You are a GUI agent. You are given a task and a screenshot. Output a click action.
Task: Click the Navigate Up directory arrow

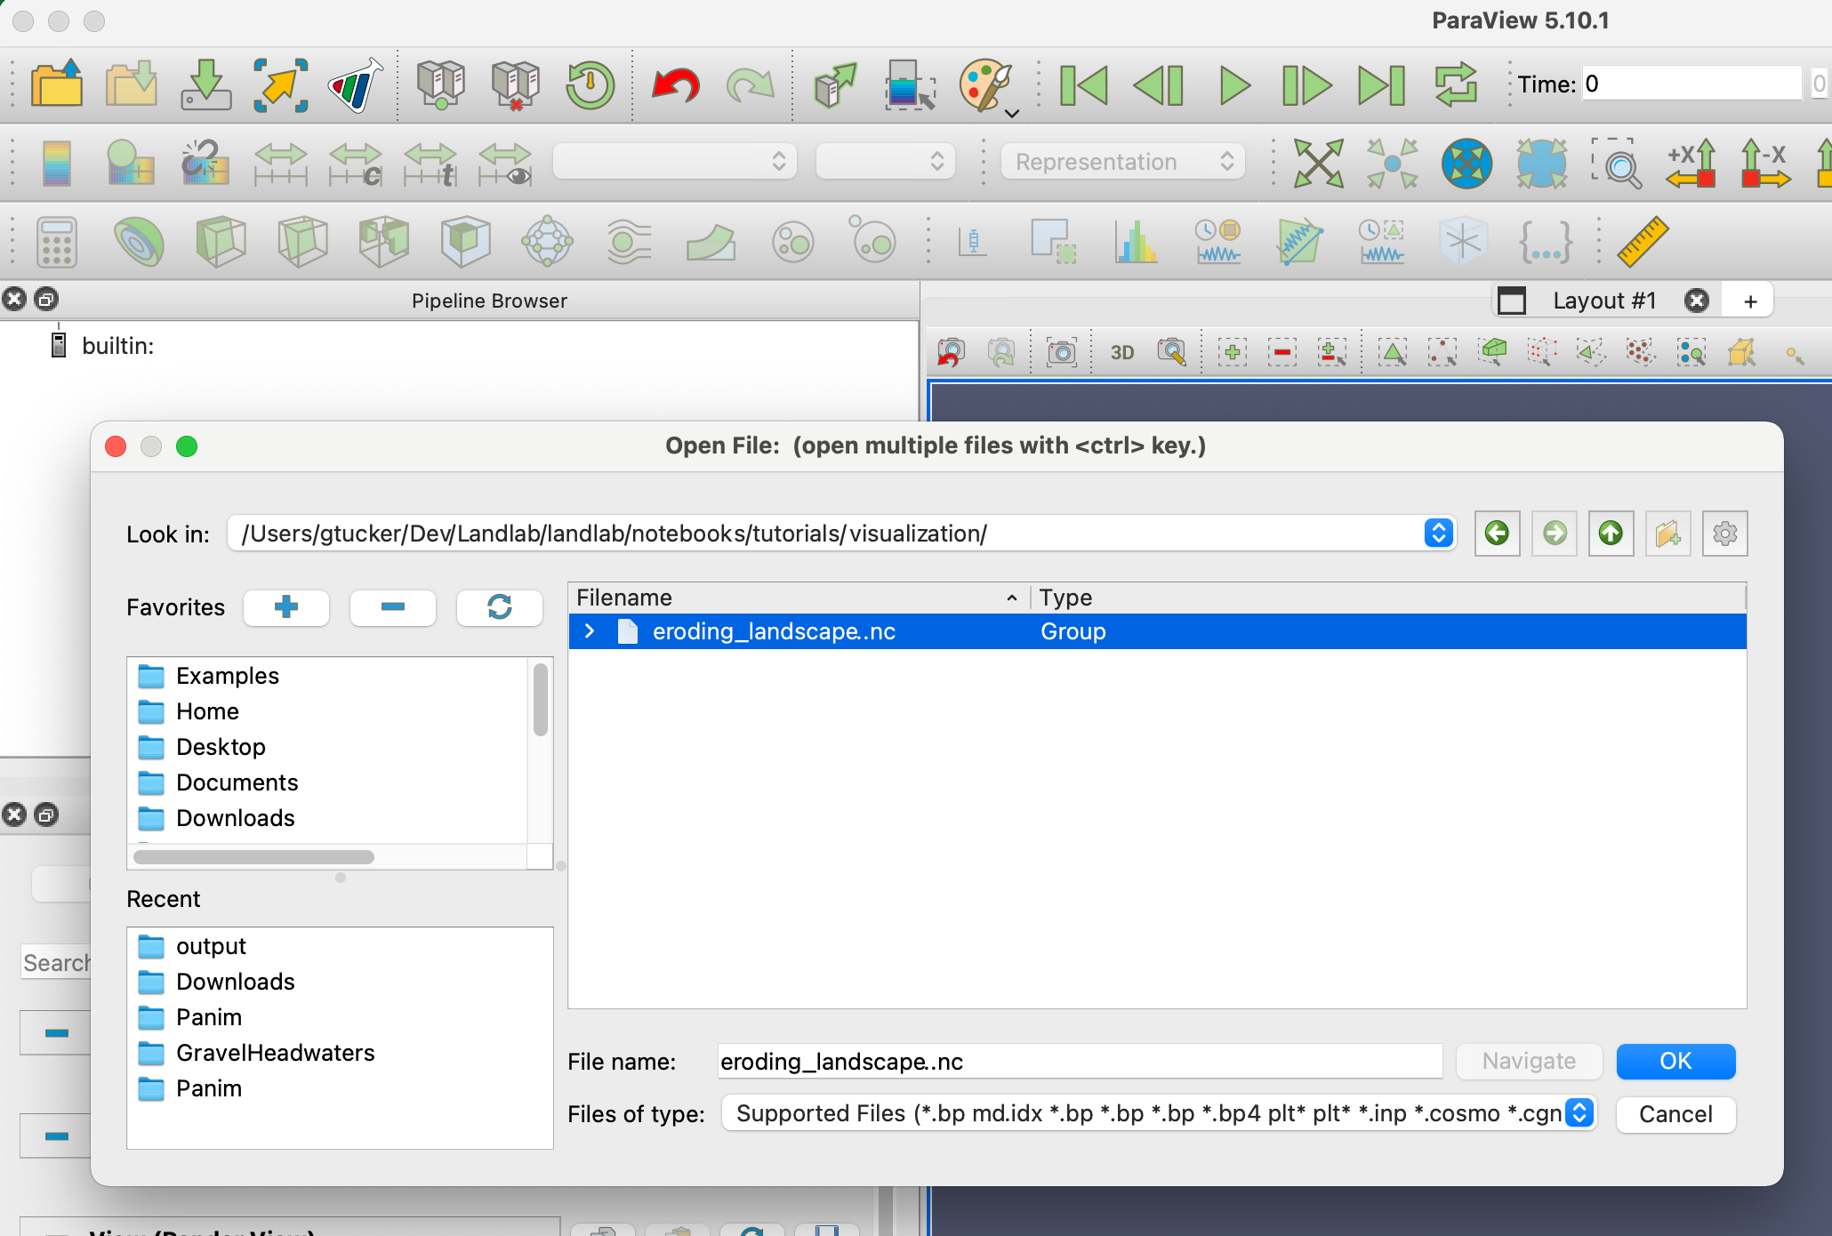pyautogui.click(x=1611, y=534)
